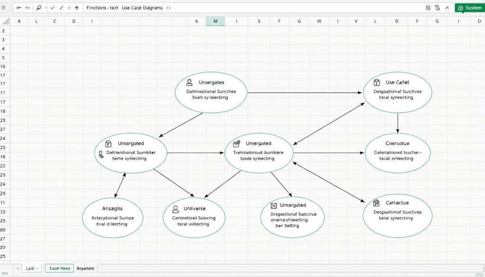Click the icon in the Carractue ellipse

pyautogui.click(x=376, y=203)
